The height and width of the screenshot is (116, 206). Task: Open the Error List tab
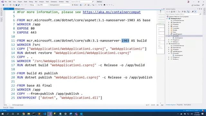pos(6,107)
